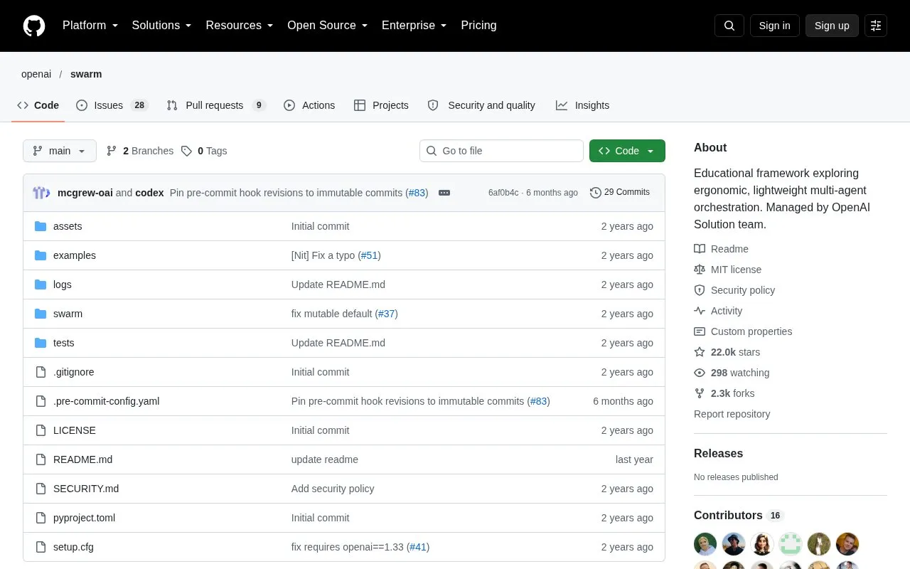
Task: Expand the Enterprise menu
Action: 414,26
